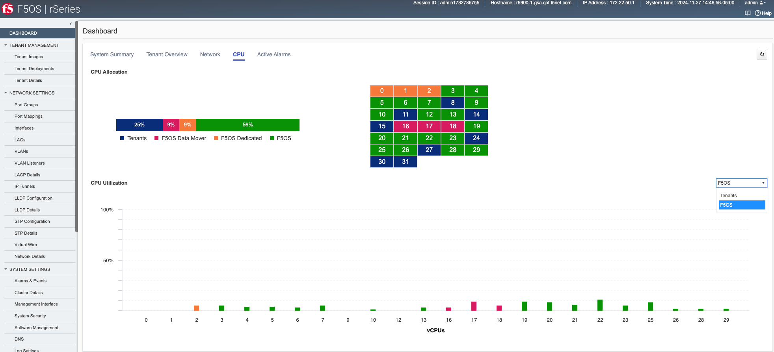Choose F5OS option in the dropdown list
This screenshot has height=352, width=774.
click(742, 205)
